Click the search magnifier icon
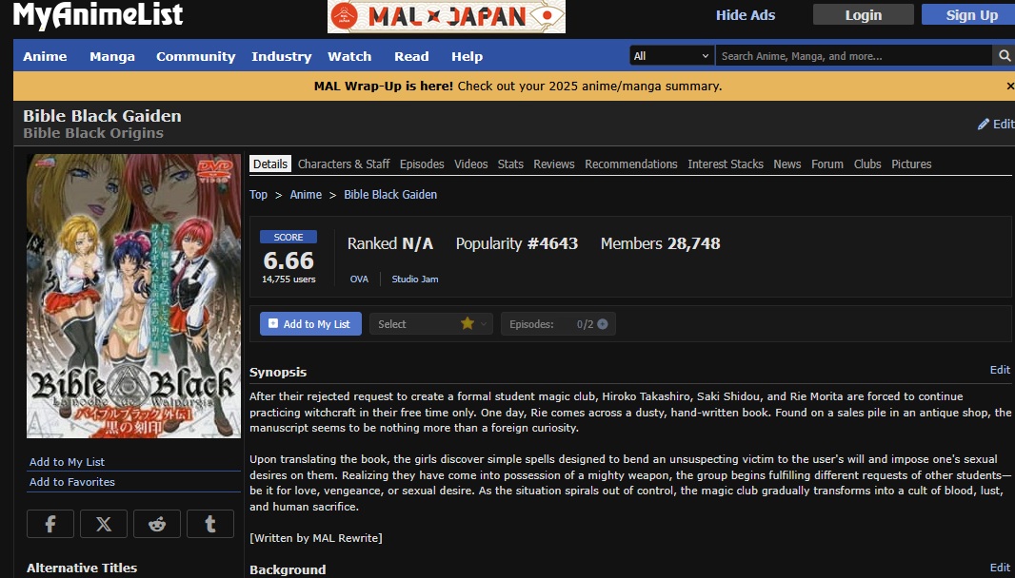 [1004, 55]
